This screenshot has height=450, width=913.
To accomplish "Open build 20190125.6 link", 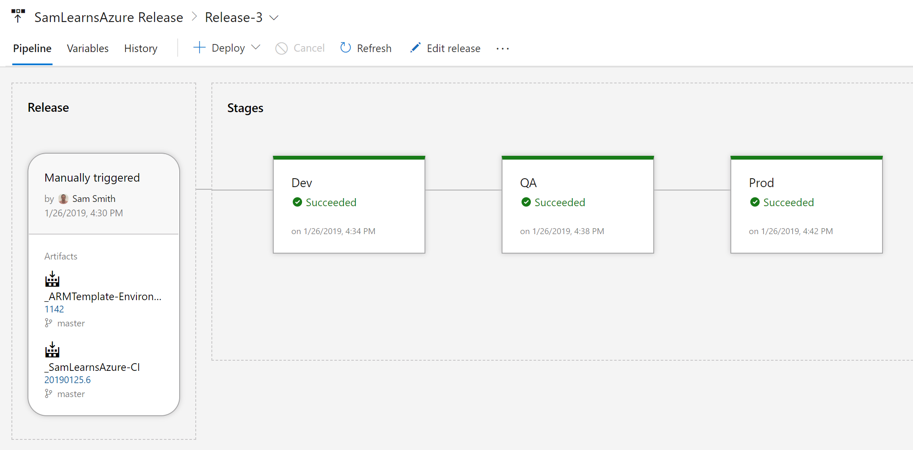I will pyautogui.click(x=67, y=380).
